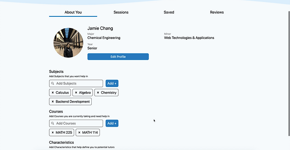This screenshot has height=150, width=290.
Task: Click the Calculus tag label
Action: tap(62, 93)
